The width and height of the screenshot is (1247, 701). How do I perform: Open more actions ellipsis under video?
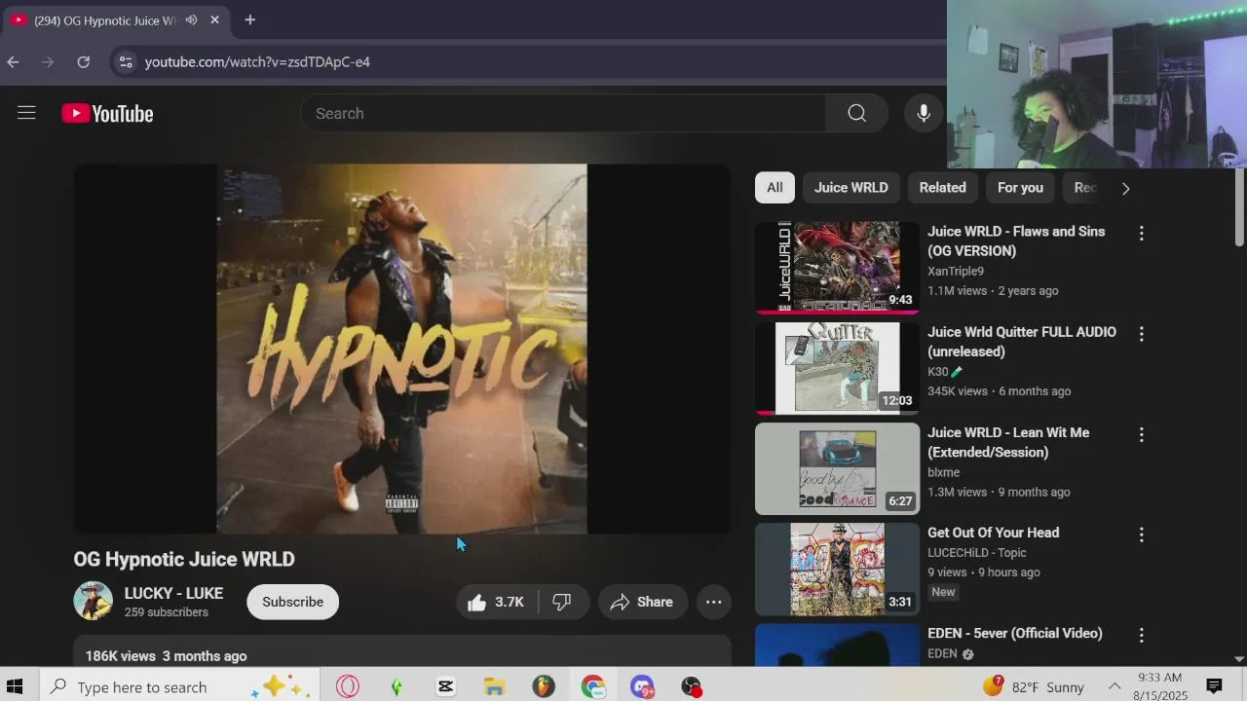pos(713,602)
